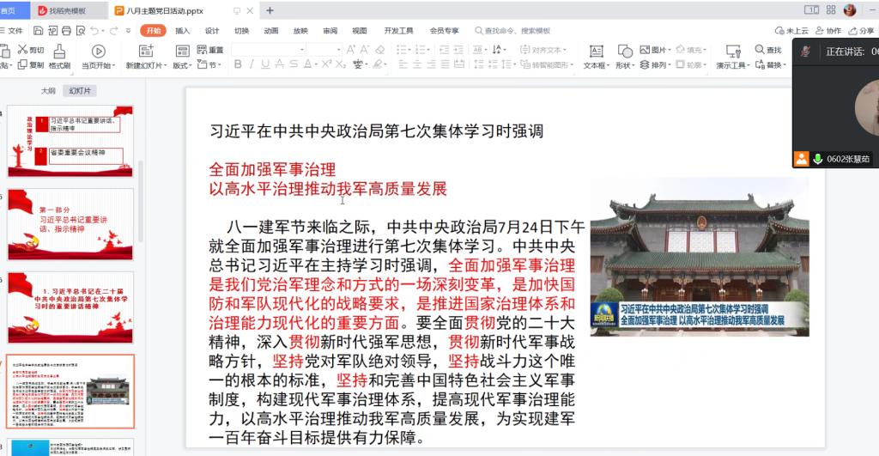This screenshot has width=879, height=456.
Task: Switch to the Outline (大纲) panel tab
Action: [x=49, y=90]
